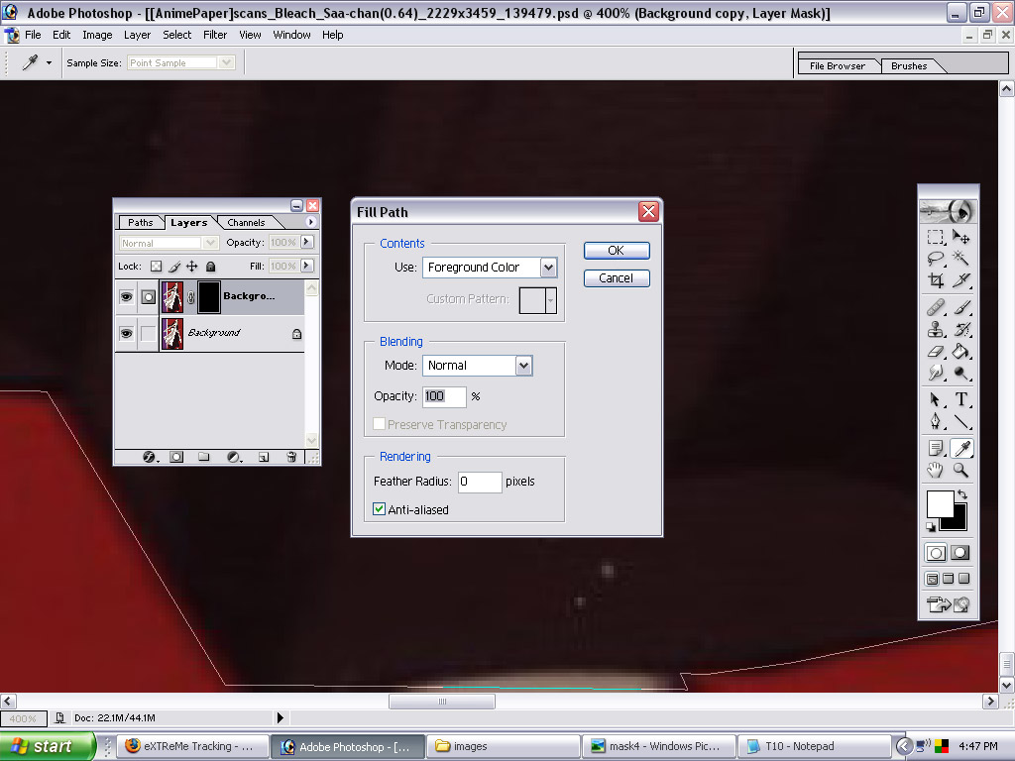1015x761 pixels.
Task: Select the Lasso tool
Action: click(x=936, y=259)
